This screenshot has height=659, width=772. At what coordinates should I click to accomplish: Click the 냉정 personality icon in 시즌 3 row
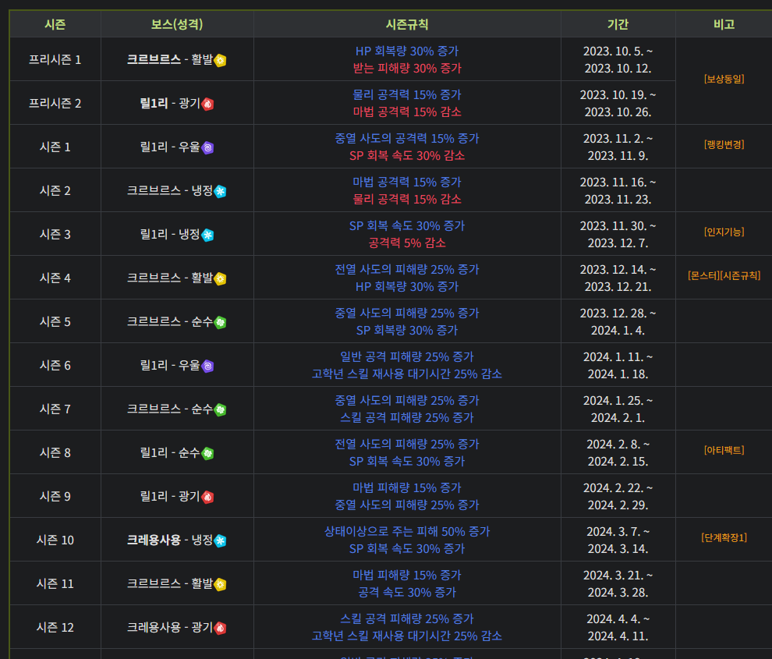click(207, 236)
